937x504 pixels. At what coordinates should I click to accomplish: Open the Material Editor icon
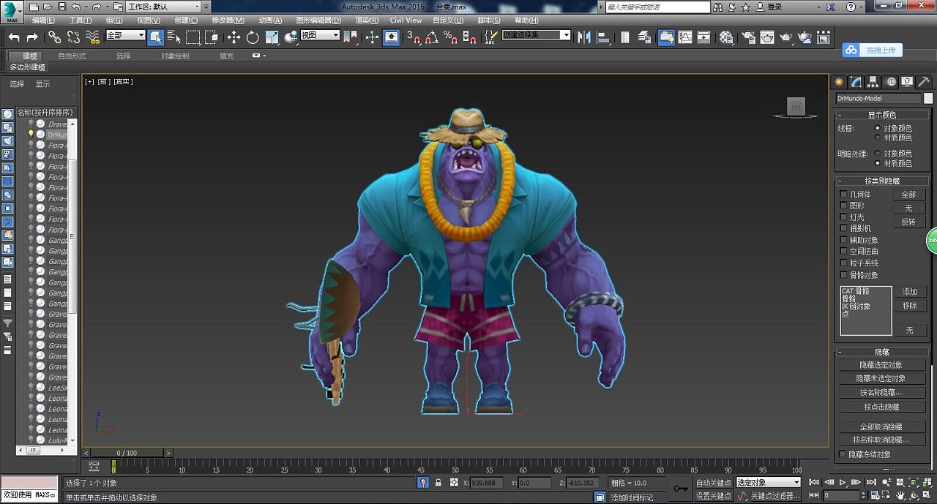click(x=726, y=37)
